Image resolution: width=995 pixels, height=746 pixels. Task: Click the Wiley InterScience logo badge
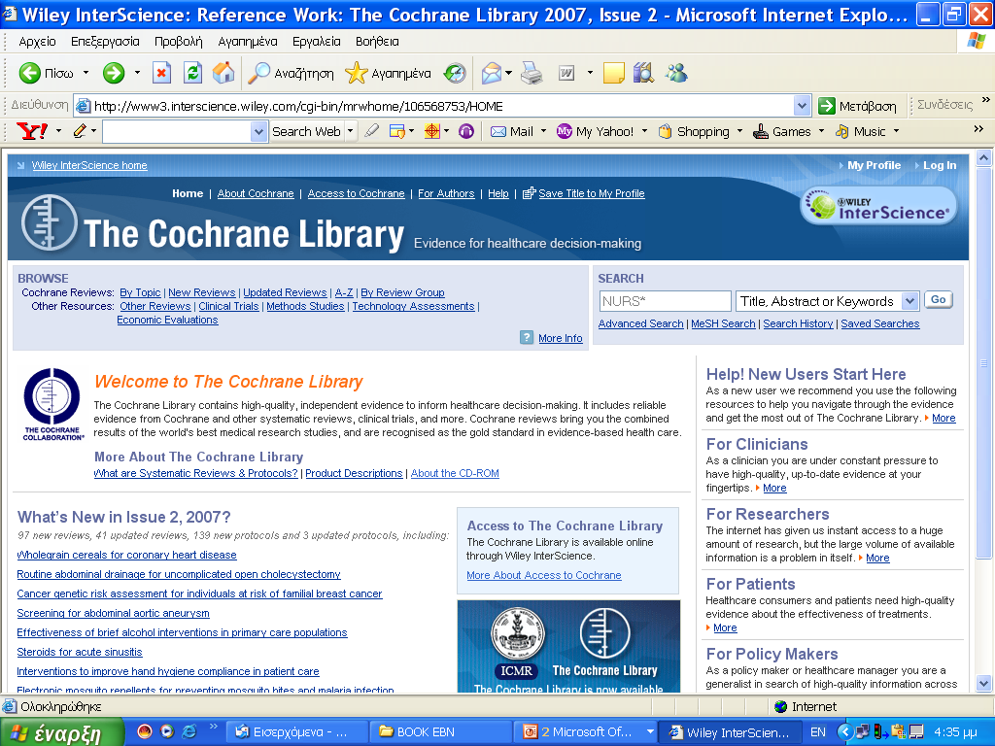click(878, 207)
